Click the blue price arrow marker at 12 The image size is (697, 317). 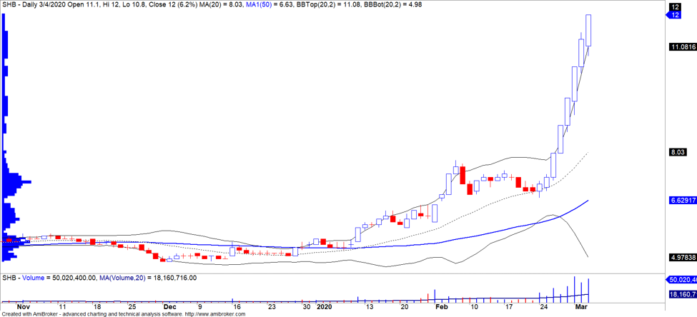(x=674, y=14)
